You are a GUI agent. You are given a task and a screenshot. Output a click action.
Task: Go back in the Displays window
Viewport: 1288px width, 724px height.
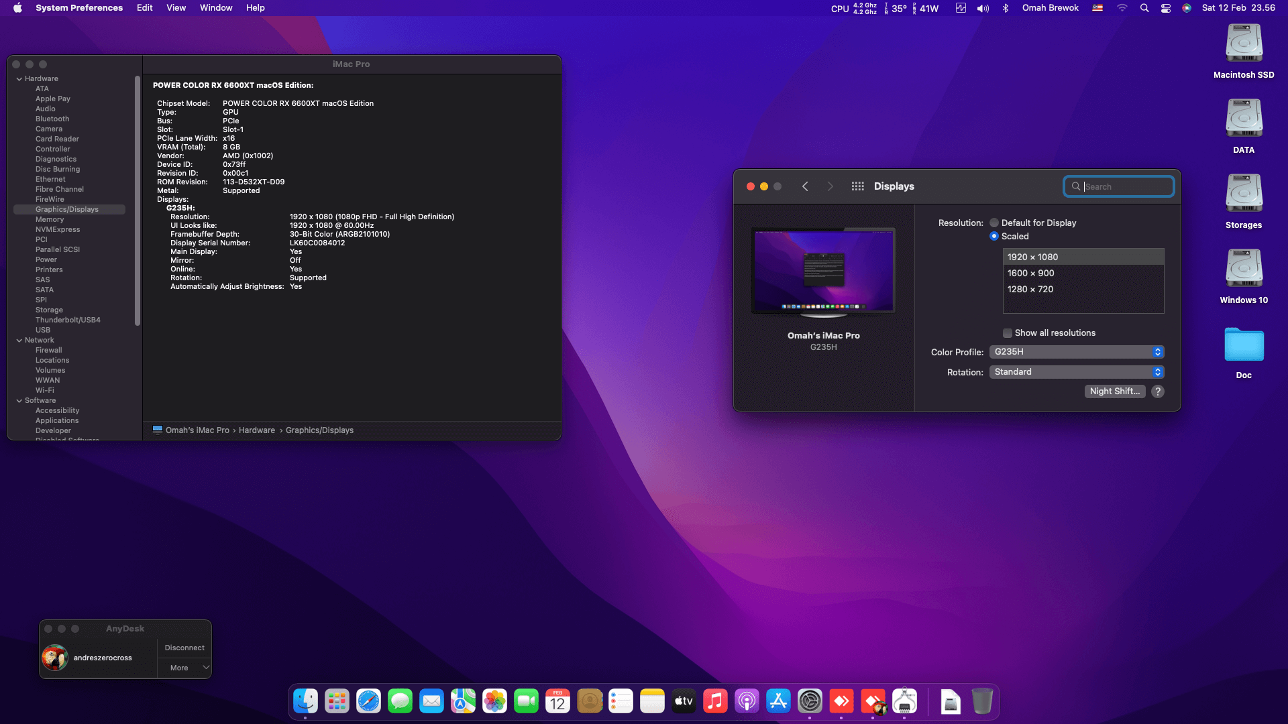805,186
